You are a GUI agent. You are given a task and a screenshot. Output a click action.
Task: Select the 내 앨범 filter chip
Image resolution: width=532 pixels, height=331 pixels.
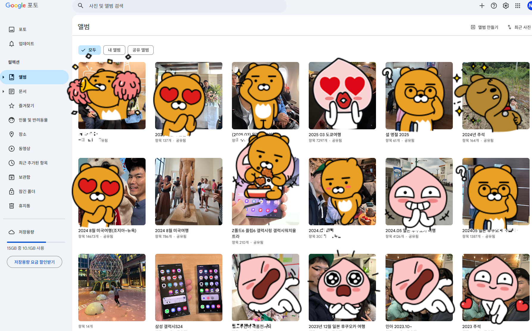tap(114, 50)
